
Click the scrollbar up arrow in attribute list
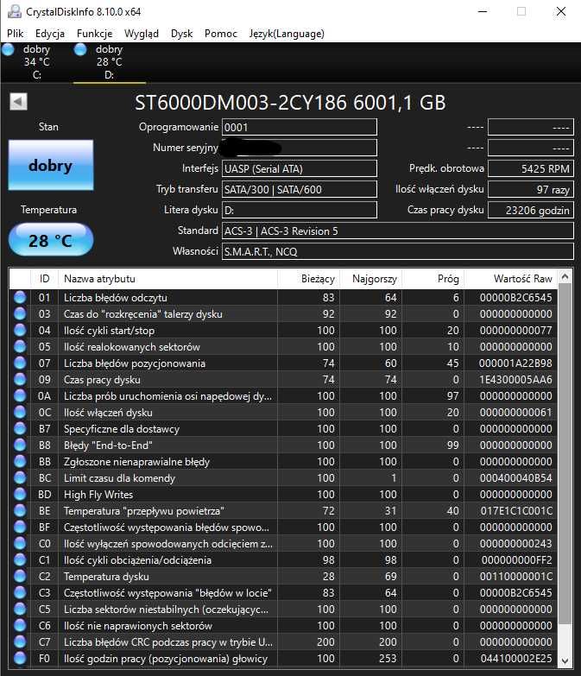pos(565,276)
